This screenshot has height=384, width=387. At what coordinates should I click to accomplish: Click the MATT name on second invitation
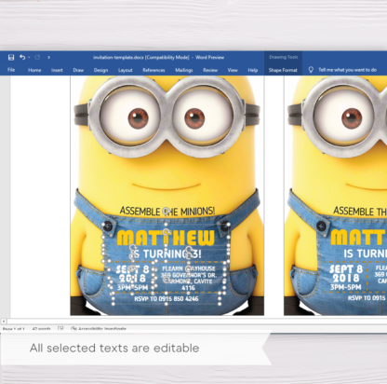click(x=358, y=238)
